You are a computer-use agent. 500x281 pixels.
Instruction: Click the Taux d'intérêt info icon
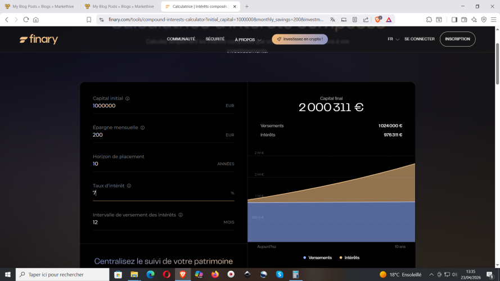click(129, 185)
